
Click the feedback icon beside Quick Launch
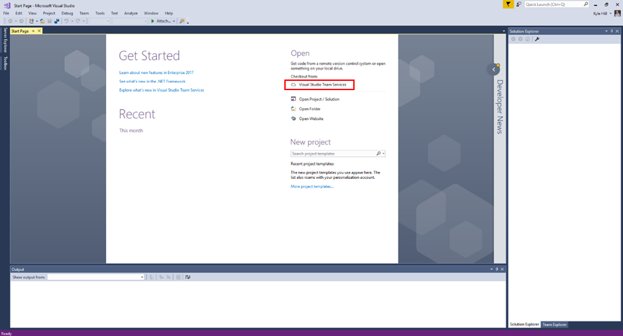pos(518,5)
